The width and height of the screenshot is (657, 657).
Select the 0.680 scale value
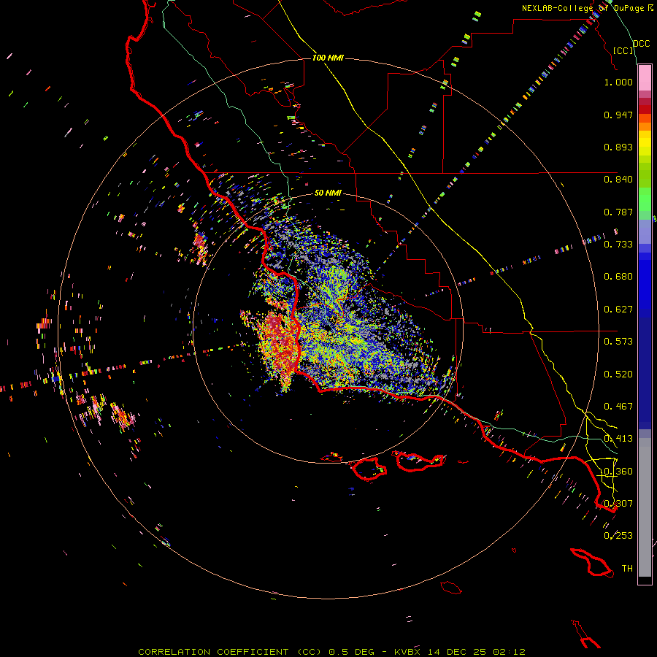click(618, 277)
